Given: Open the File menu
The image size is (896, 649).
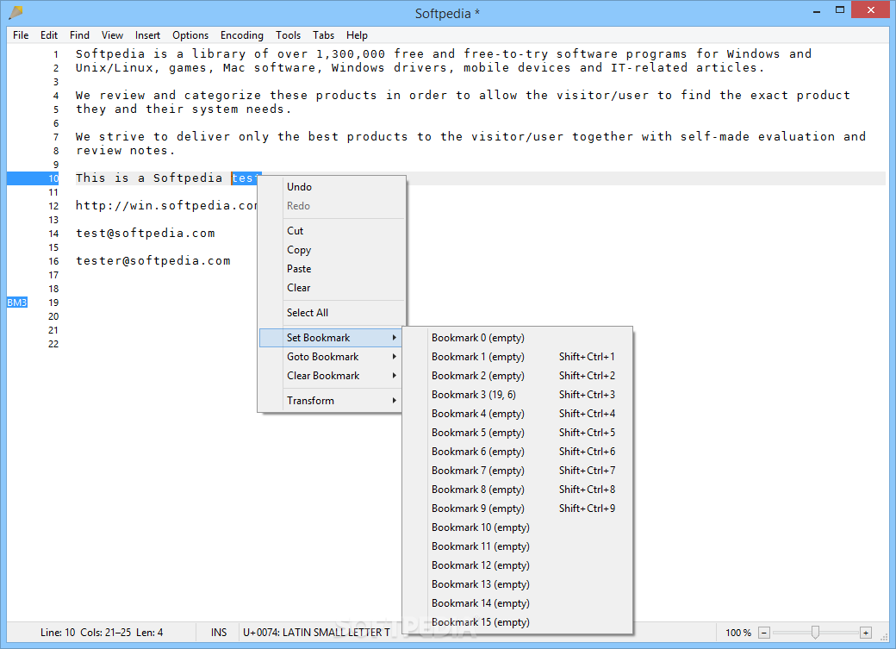Looking at the screenshot, I should click(21, 35).
